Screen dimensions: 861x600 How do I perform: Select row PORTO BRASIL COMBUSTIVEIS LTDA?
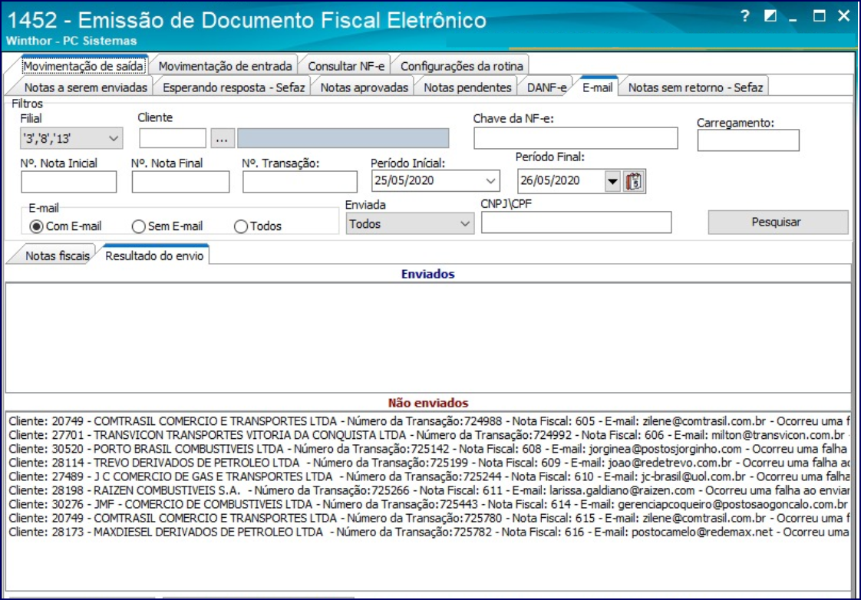click(x=428, y=449)
